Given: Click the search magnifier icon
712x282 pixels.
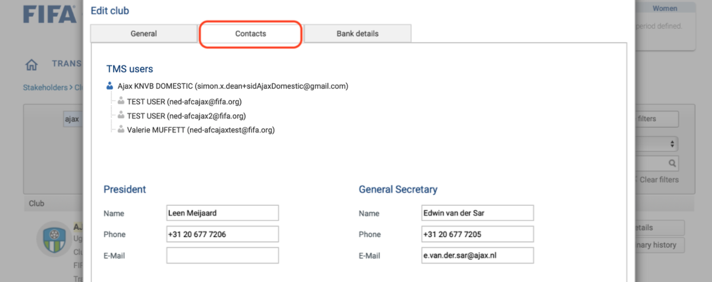Looking at the screenshot, I should (x=672, y=163).
